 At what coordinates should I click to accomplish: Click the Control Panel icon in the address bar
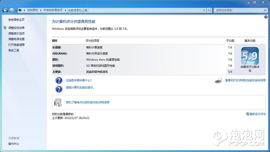[20, 10]
